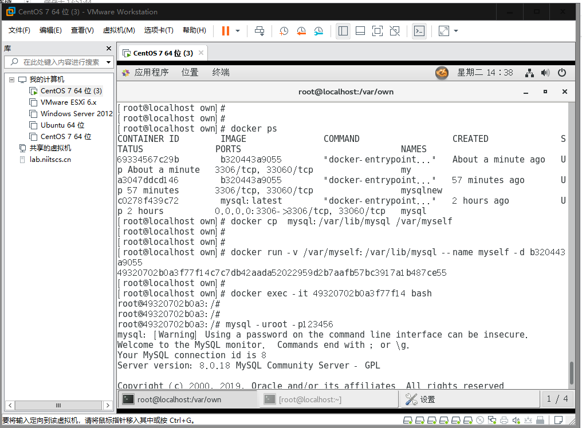Screen dimensions: 582x428
Task: Open the snapshot manager icon
Action: click(x=318, y=31)
